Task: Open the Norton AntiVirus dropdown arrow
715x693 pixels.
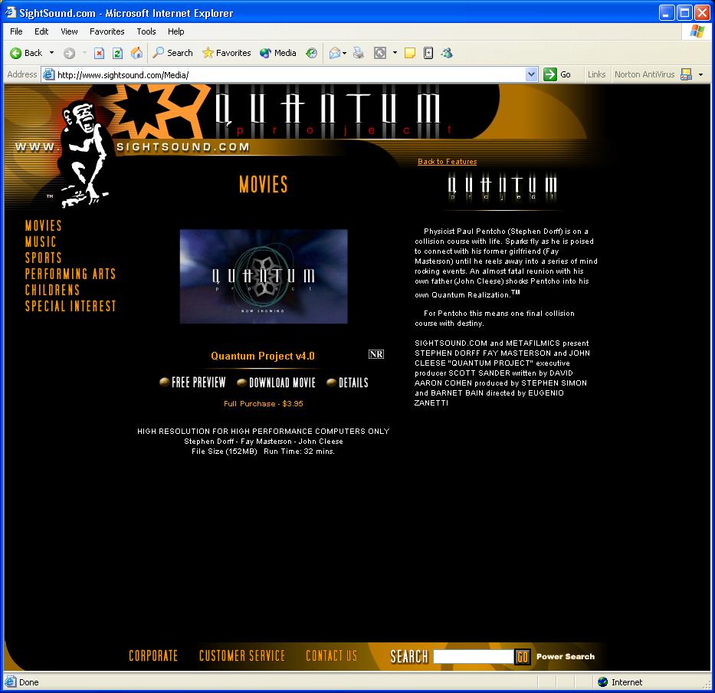Action: [701, 74]
